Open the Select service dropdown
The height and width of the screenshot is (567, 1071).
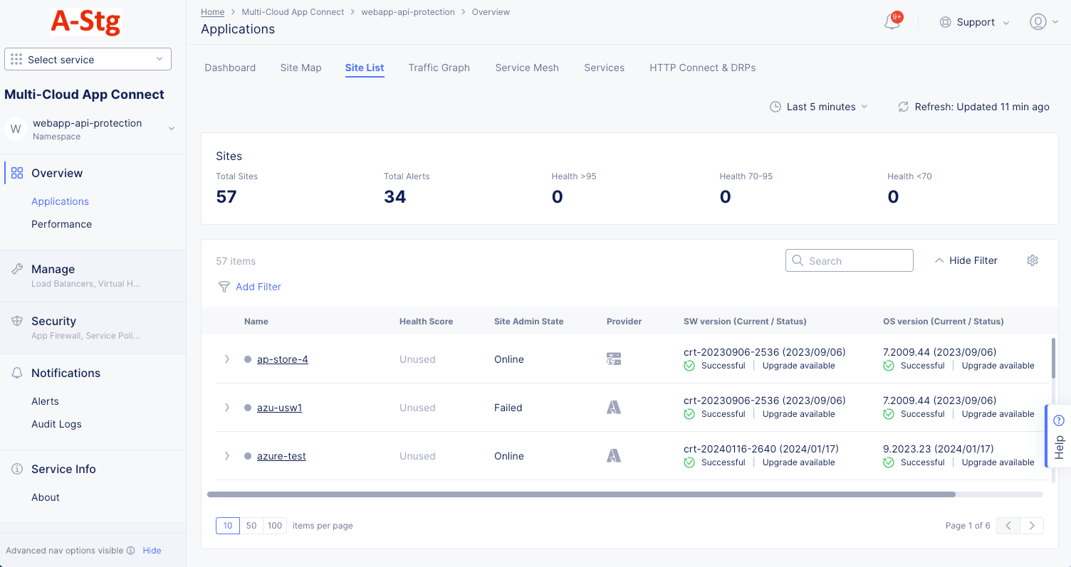coord(88,60)
